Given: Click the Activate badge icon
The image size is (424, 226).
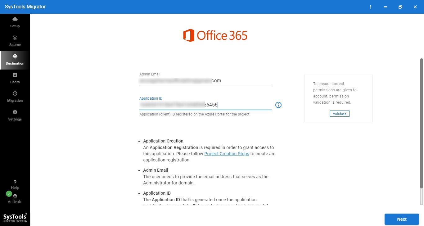Looking at the screenshot, I should [15, 196].
